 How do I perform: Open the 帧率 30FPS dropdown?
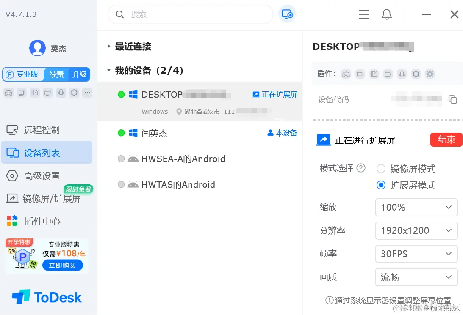tap(416, 254)
